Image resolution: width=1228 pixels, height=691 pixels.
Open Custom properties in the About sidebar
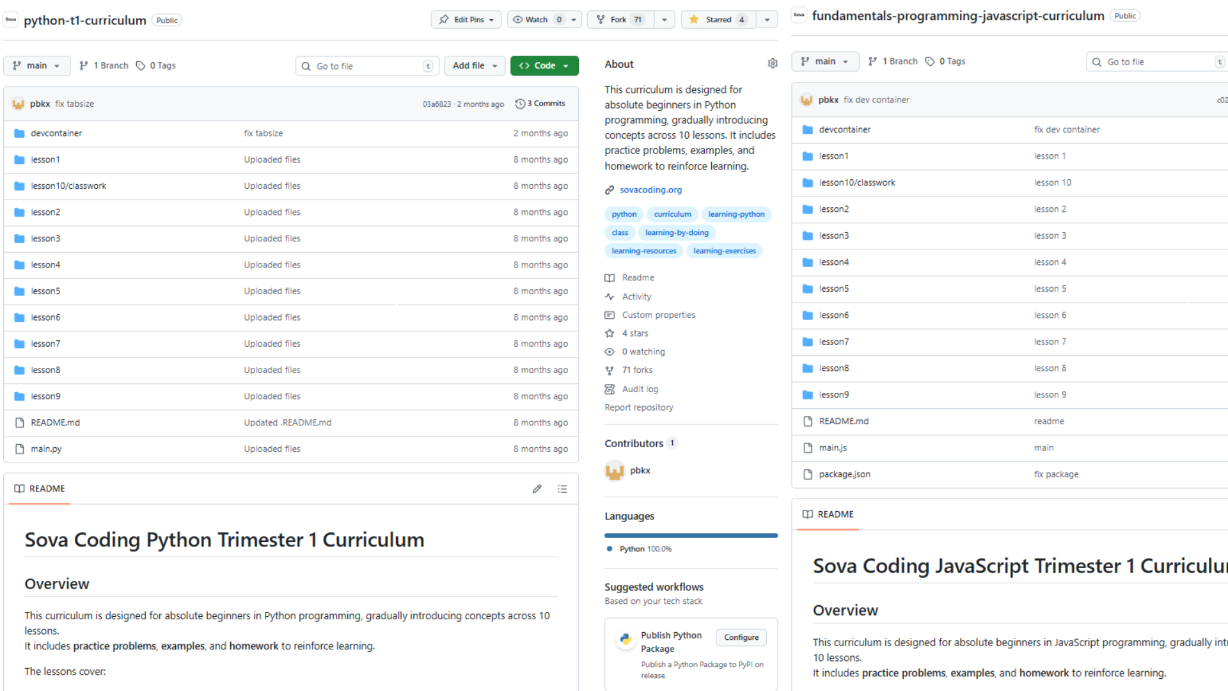pyautogui.click(x=658, y=314)
